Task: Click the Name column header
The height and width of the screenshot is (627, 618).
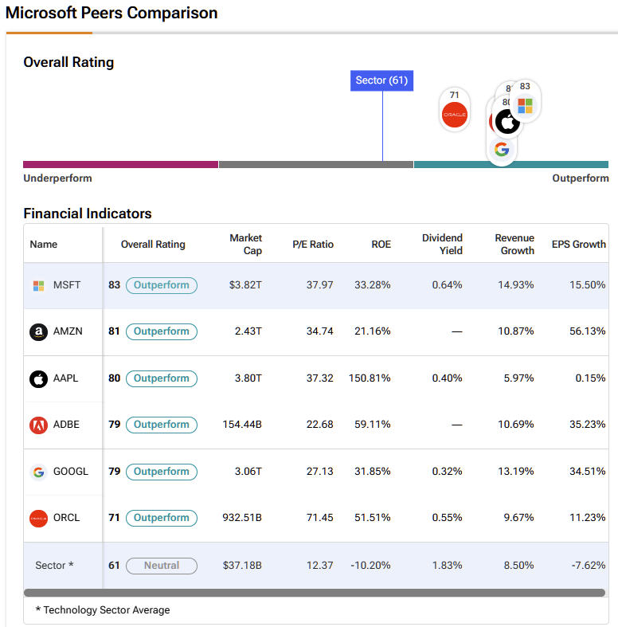Action: point(43,244)
